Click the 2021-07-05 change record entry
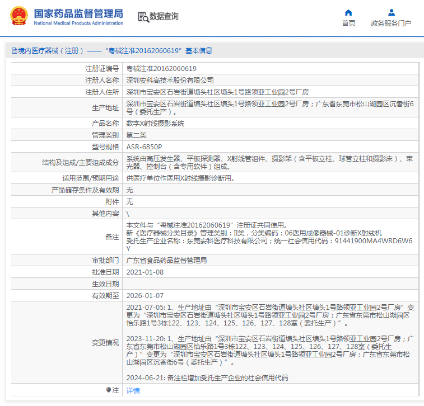Screen dimensions: 424x406 270,315
